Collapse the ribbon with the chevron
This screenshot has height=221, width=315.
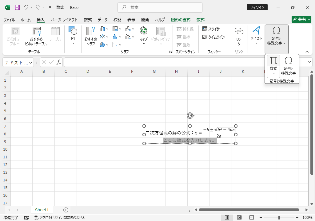click(307, 52)
